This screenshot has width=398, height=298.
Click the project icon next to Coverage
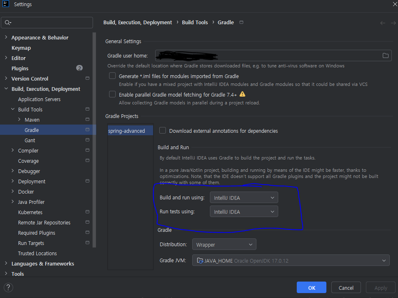(87, 160)
